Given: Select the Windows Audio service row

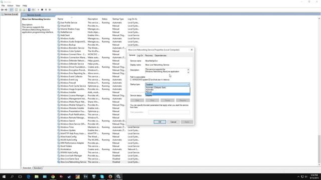Looking at the screenshot, I should [98, 38].
